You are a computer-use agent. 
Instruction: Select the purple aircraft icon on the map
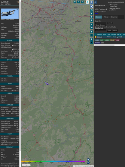pyautogui.click(x=47, y=83)
